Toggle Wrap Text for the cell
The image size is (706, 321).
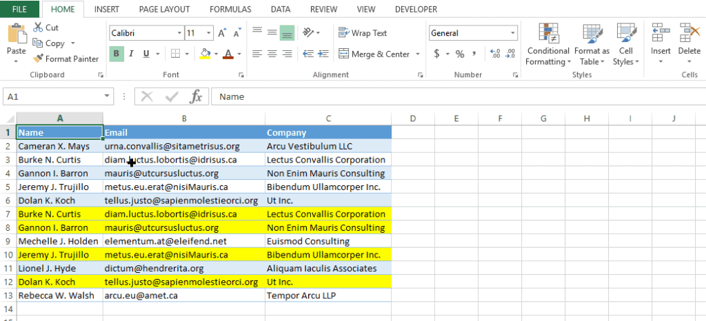click(x=363, y=33)
